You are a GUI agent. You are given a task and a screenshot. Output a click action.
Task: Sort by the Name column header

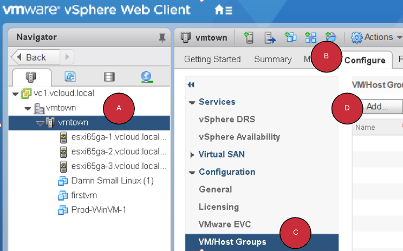(x=365, y=127)
